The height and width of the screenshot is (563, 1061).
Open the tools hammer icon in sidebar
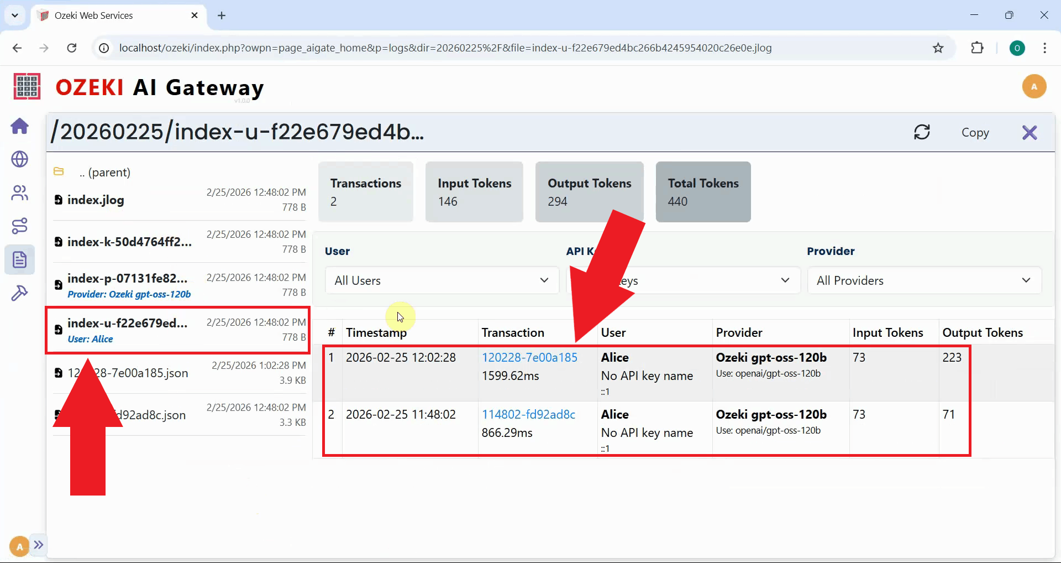(19, 292)
